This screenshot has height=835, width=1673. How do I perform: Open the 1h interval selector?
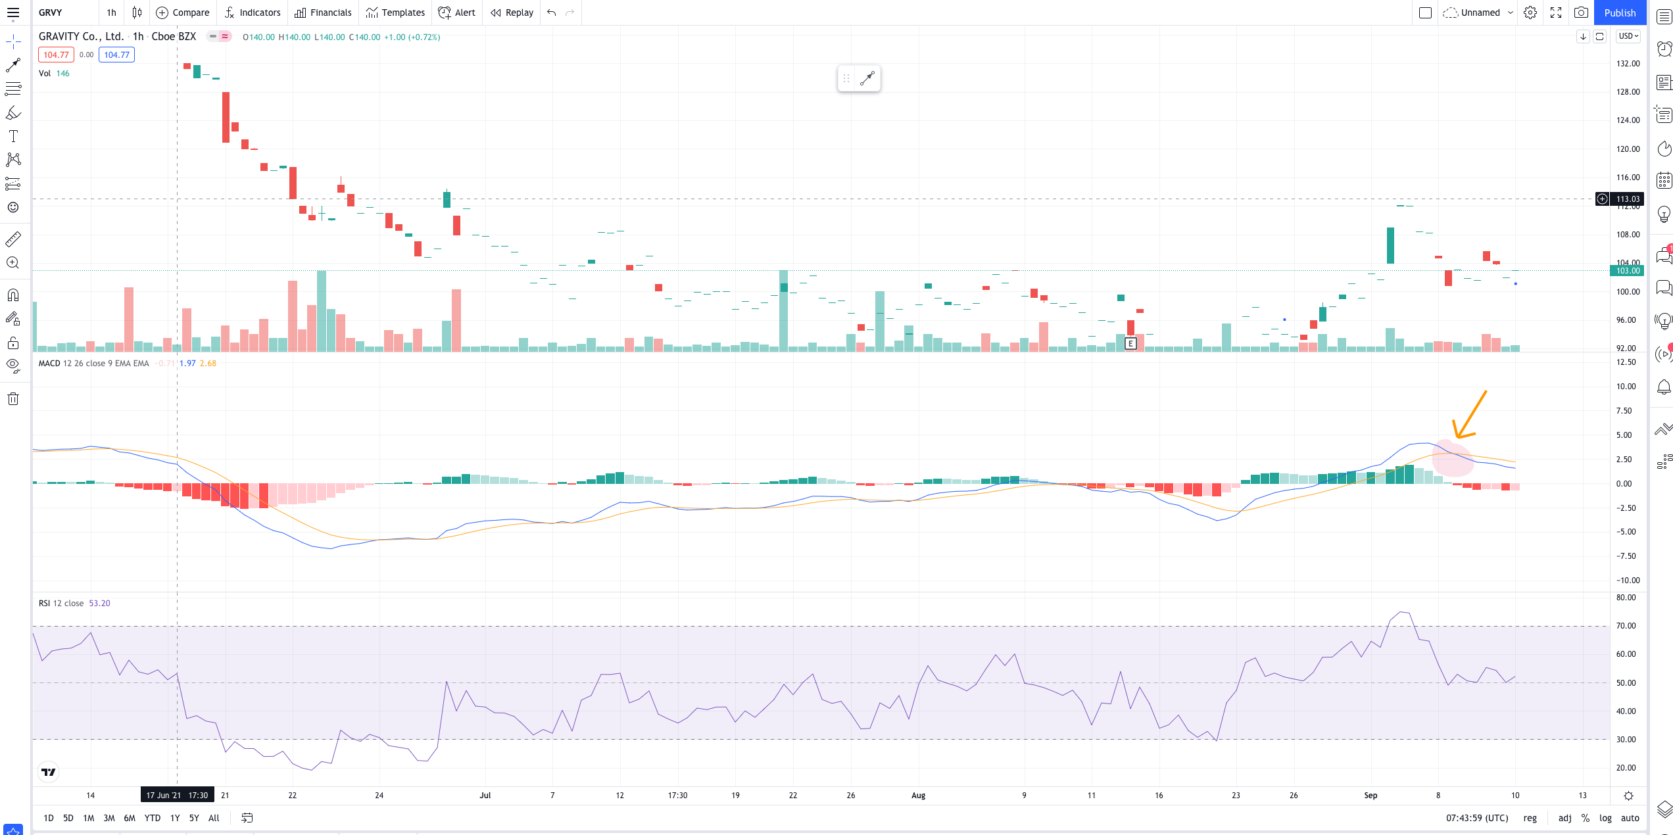(111, 12)
